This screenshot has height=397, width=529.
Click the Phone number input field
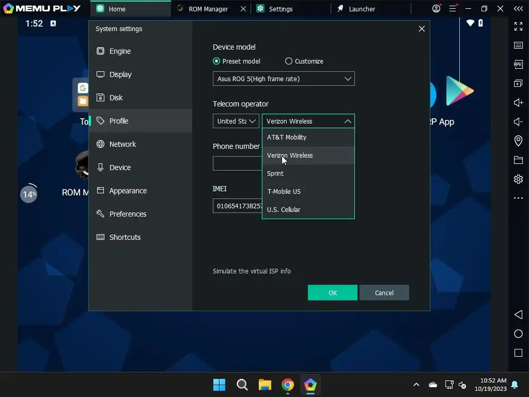coord(237,163)
